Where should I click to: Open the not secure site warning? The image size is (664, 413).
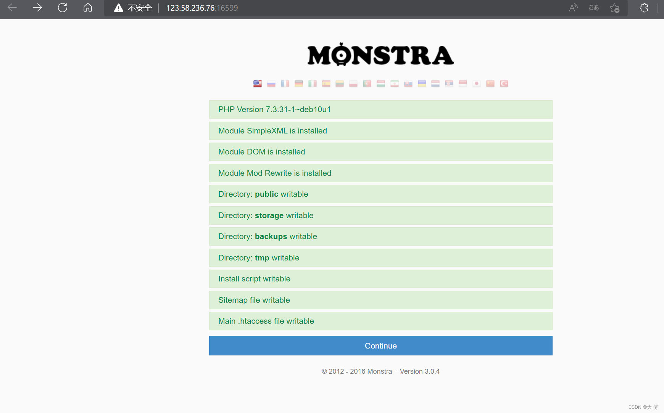133,8
